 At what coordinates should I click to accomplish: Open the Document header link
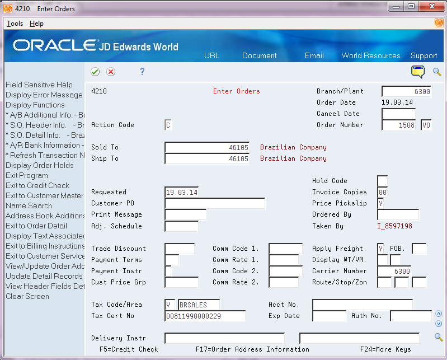tap(259, 55)
